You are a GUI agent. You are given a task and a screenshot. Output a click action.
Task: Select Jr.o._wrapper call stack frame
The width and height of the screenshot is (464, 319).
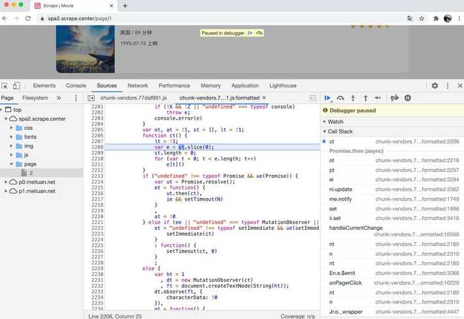click(392, 312)
